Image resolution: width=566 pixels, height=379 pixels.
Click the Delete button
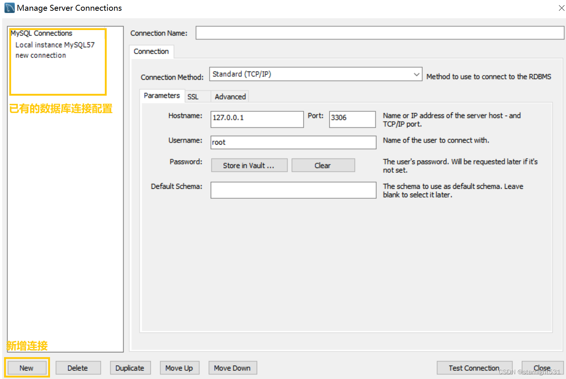pyautogui.click(x=78, y=368)
